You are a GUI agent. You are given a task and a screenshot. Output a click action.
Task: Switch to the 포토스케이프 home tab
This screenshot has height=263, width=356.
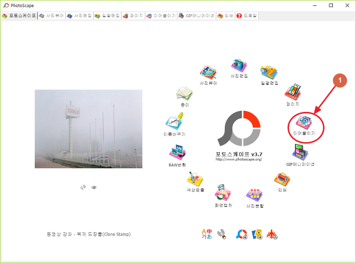20,15
